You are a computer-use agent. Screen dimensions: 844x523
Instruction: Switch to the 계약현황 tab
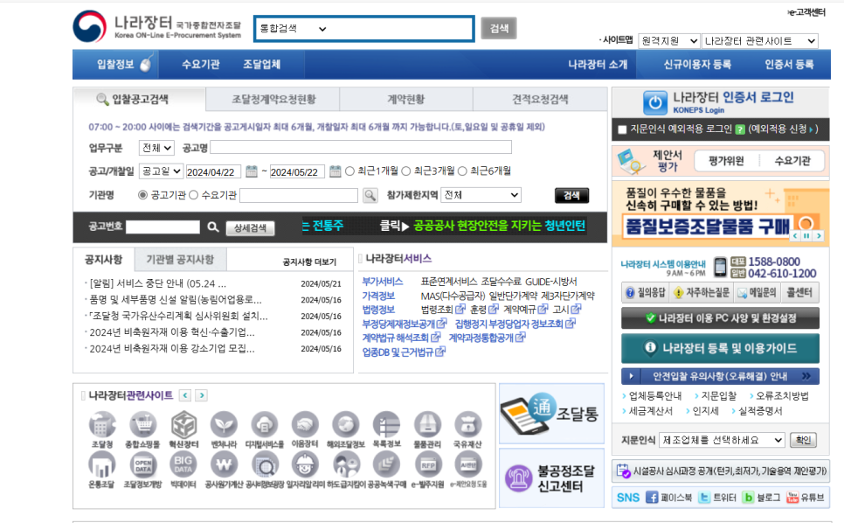406,99
